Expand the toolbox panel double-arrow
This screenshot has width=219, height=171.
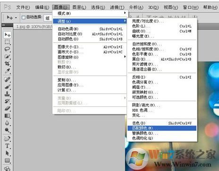(3, 25)
